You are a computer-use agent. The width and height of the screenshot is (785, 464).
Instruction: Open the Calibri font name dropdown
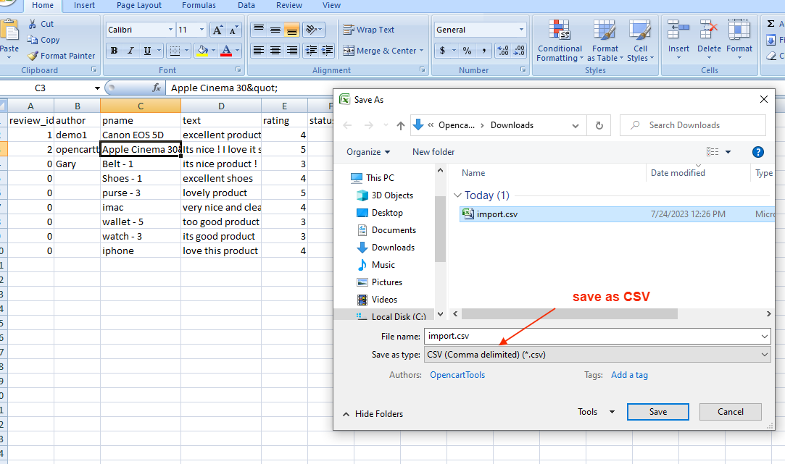[x=170, y=30]
